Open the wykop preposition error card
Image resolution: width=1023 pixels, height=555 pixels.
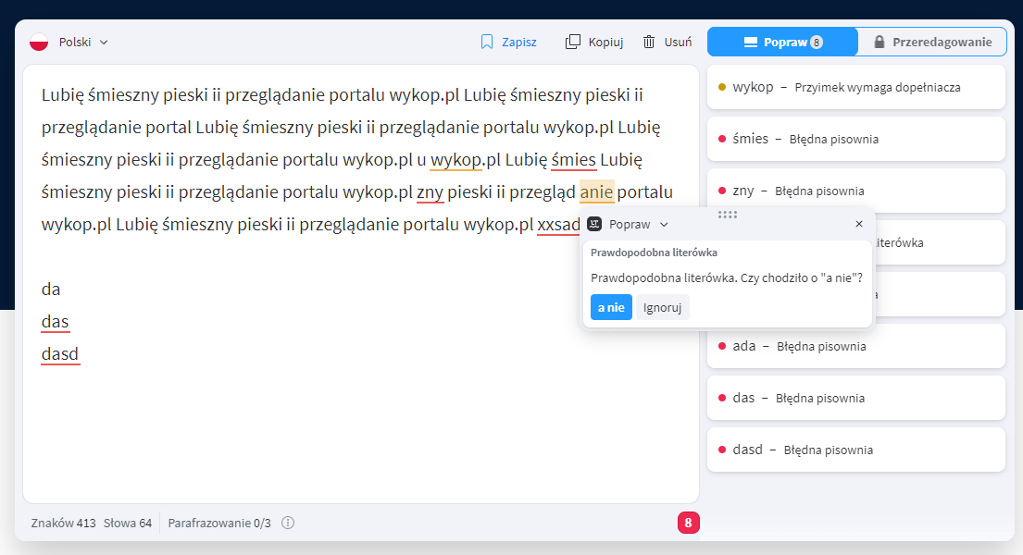[855, 87]
